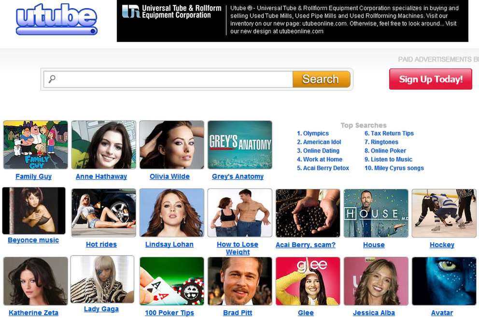Open the Lindsay Lohan thumbnail image
The width and height of the screenshot is (479, 318).
172,212
